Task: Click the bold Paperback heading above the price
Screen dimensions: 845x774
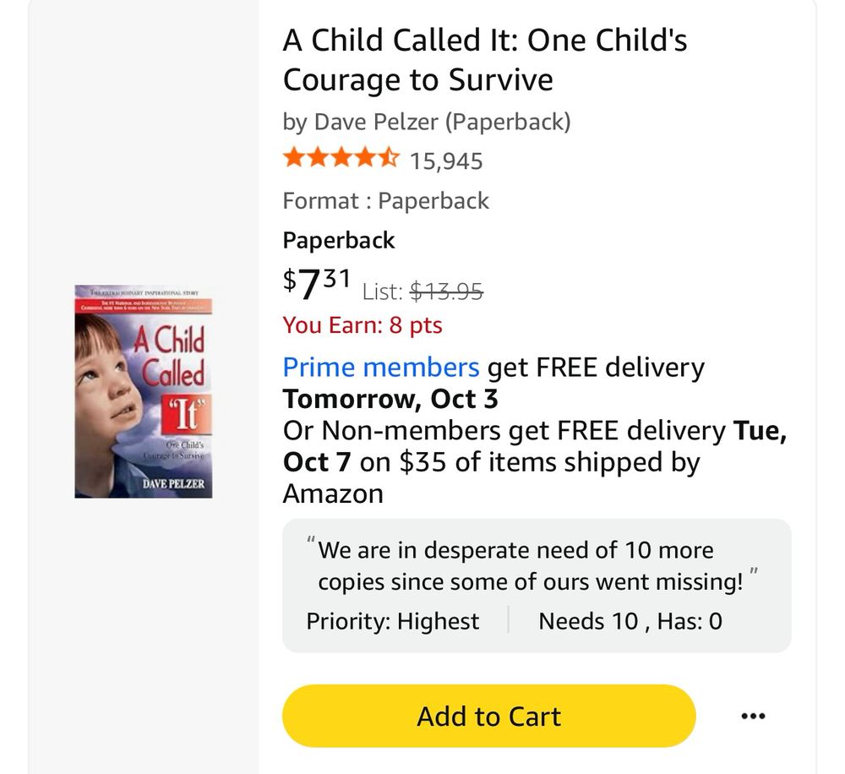Action: (x=339, y=241)
